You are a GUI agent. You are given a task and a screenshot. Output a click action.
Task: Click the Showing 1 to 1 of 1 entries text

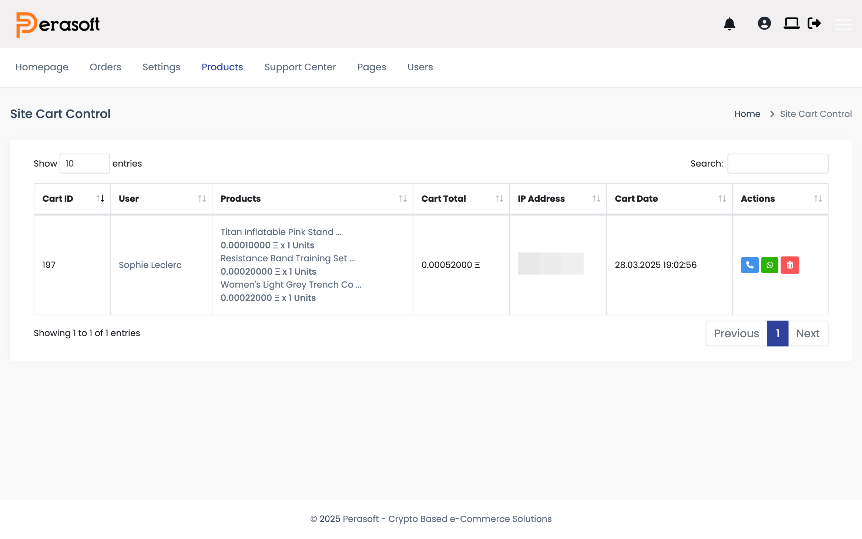coord(87,333)
